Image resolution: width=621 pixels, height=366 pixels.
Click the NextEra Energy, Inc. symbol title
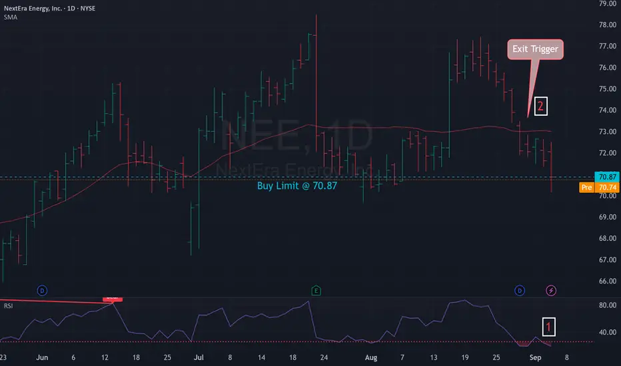(49, 8)
